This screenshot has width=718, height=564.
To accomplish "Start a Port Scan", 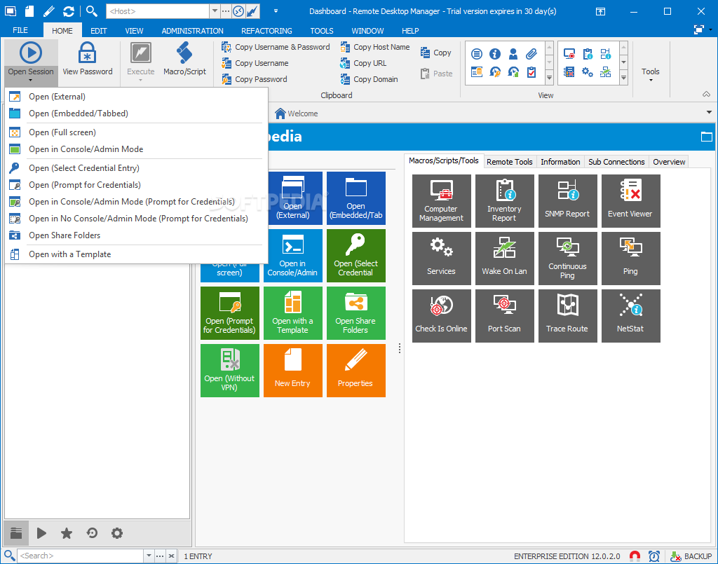I will 504,315.
